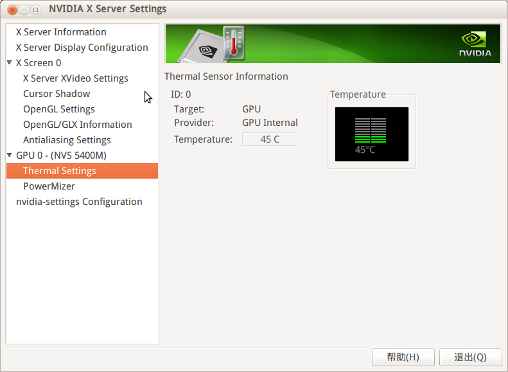
Task: Click the '45°C' gauge readout
Action: [365, 150]
